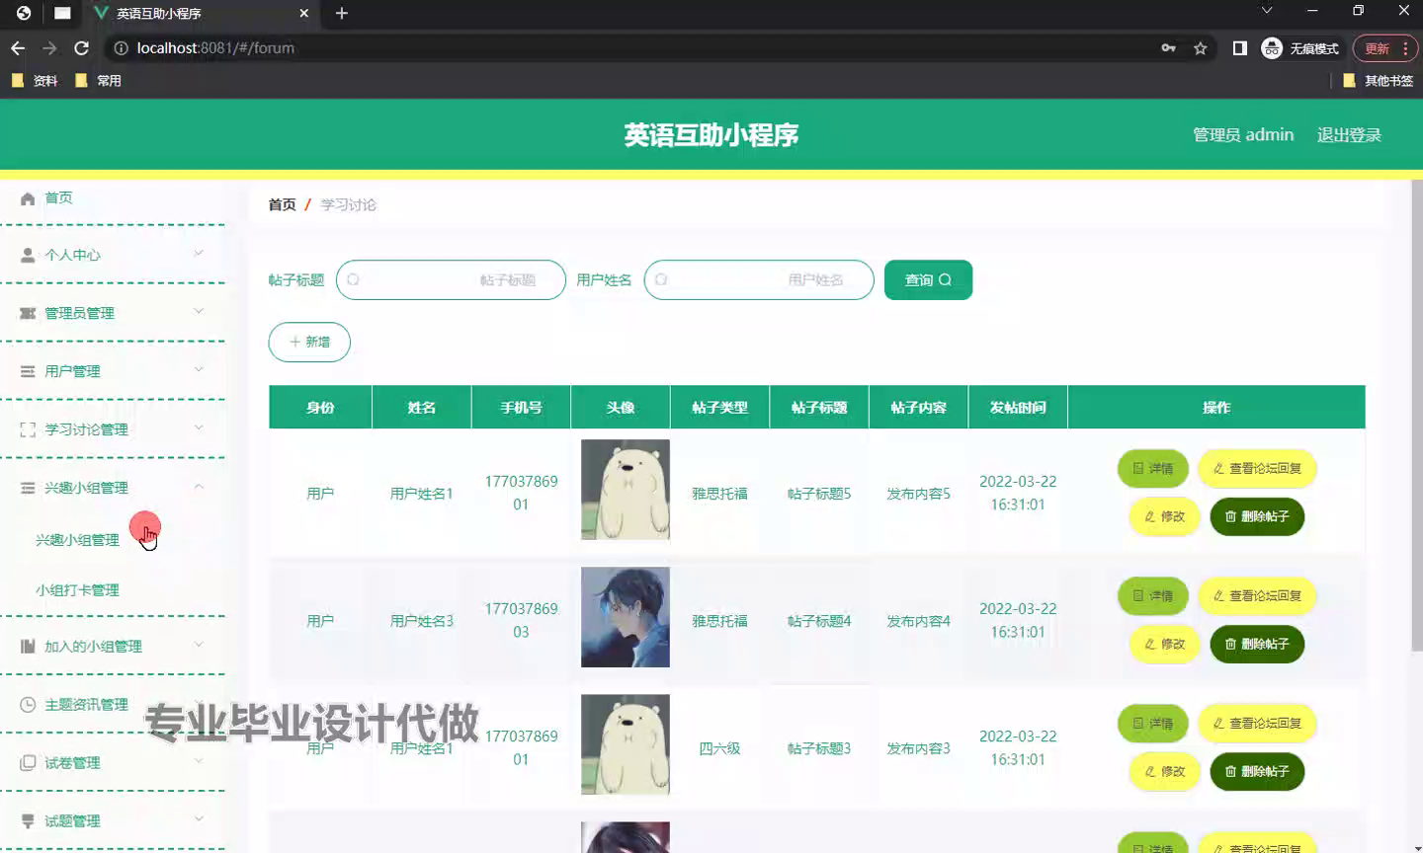Expand the 个人中心 menu chevron
The image size is (1423, 853).
point(199,254)
